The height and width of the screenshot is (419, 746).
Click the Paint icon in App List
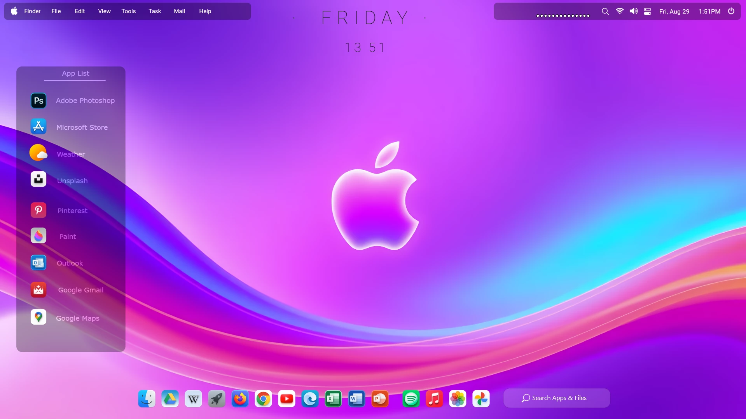click(38, 236)
